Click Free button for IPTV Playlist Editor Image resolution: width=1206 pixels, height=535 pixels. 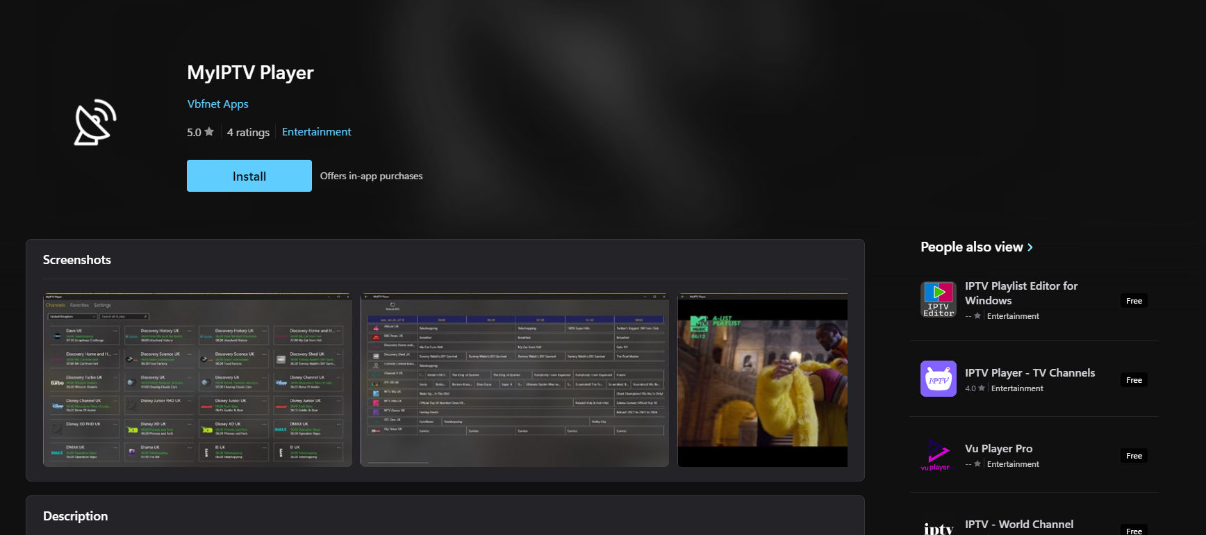pyautogui.click(x=1134, y=301)
